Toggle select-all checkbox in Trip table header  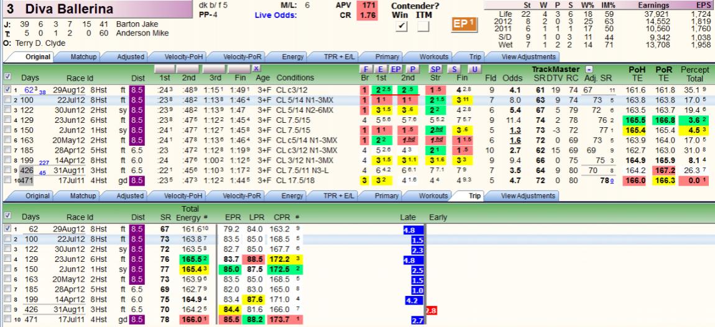point(7,216)
